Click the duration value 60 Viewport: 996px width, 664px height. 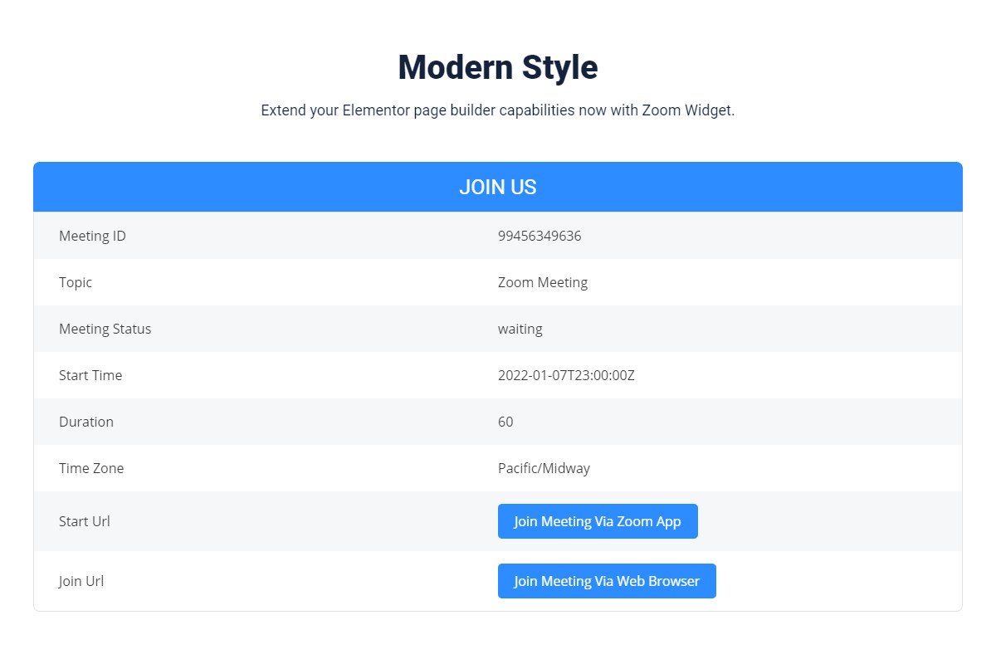505,422
